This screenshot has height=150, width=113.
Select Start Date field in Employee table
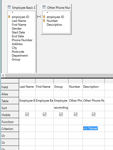click(18, 32)
